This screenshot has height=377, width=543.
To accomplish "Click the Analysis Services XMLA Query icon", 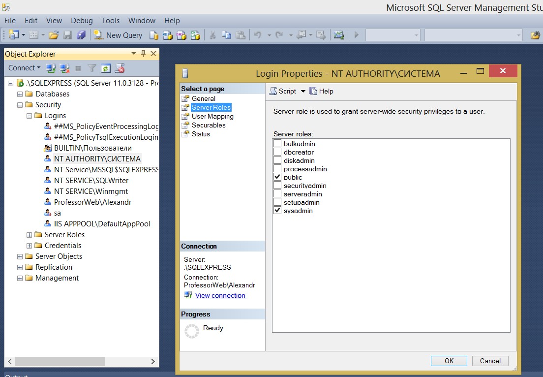I will pyautogui.click(x=195, y=35).
